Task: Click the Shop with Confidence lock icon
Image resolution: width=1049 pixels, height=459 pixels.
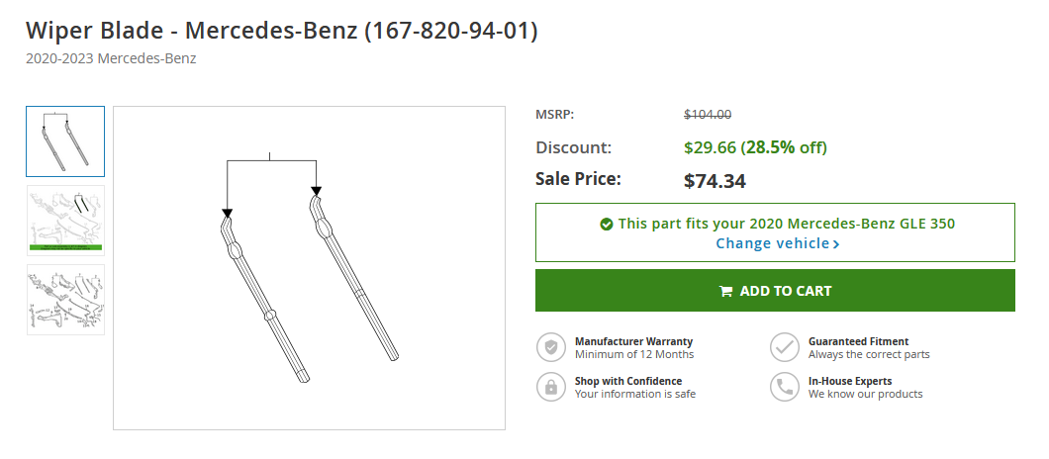Action: pyautogui.click(x=551, y=387)
